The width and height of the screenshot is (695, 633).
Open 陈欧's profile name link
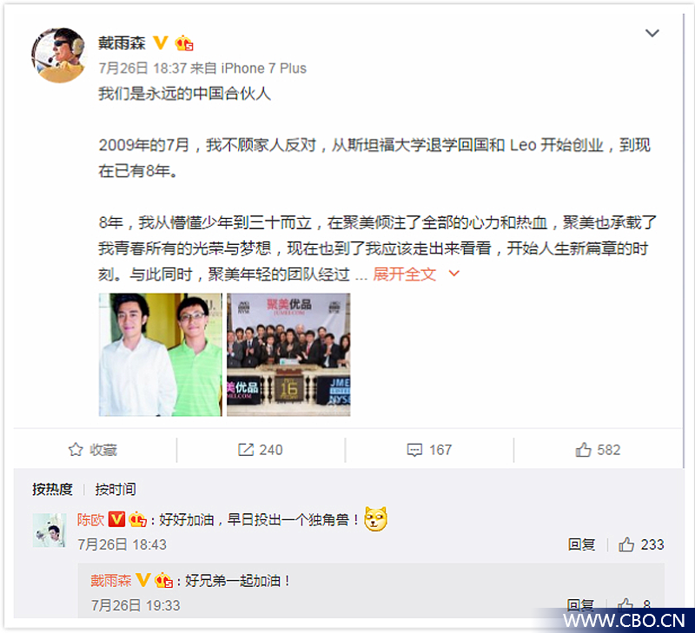click(x=90, y=519)
